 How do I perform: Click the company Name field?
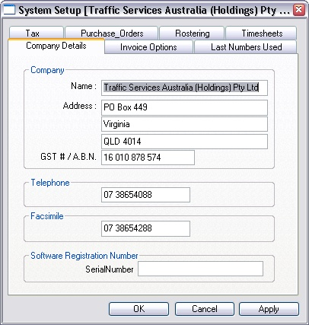184,88
